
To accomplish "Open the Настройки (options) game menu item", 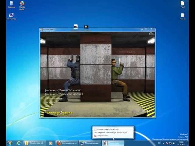I will (50, 103).
